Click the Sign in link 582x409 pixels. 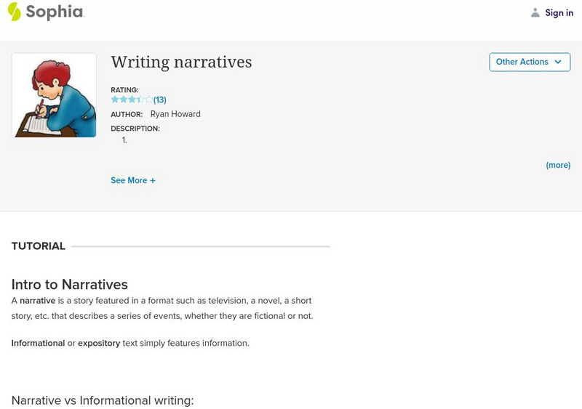[559, 13]
